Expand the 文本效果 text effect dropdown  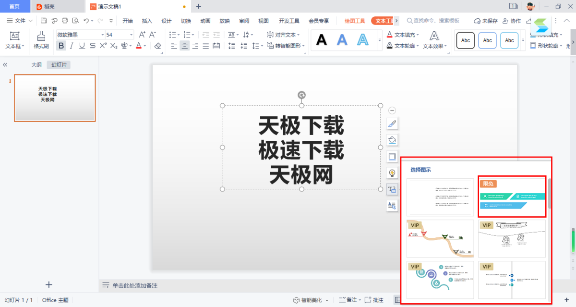(x=434, y=40)
